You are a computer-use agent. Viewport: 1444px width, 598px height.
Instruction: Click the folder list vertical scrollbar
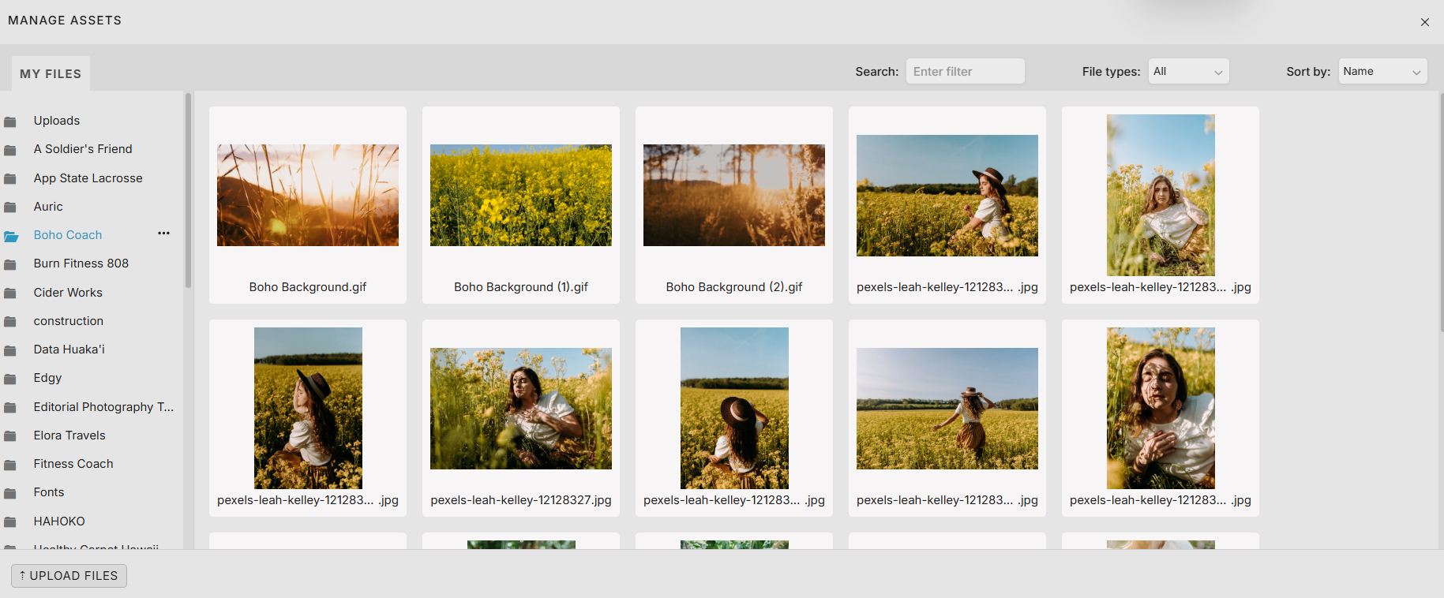(x=188, y=191)
